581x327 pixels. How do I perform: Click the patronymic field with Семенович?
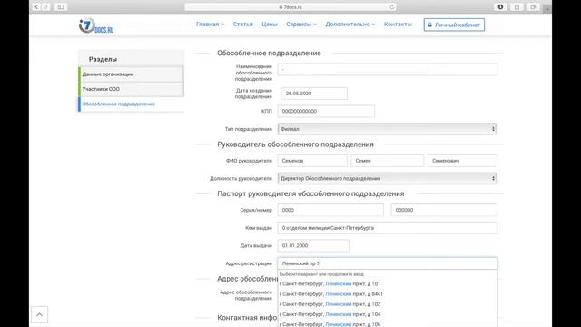(x=462, y=161)
